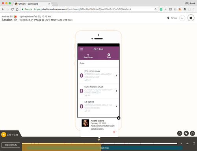
Task: Open the [TV] UE55J6240 device row chevron
Action: [x=116, y=76]
